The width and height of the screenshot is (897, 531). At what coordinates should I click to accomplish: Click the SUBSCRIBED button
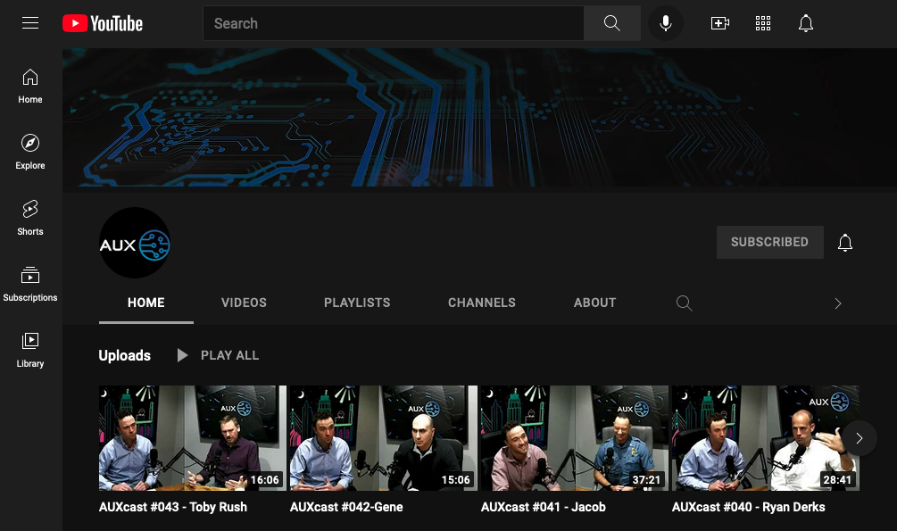(770, 242)
